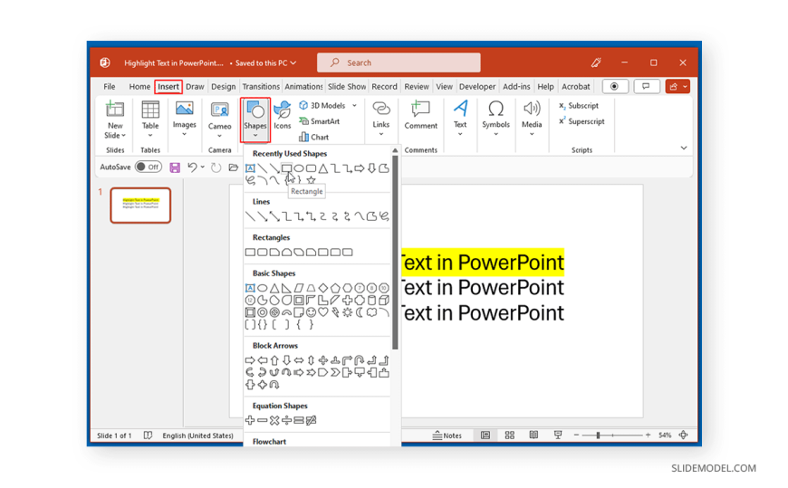Image resolution: width=788 pixels, height=488 pixels.
Task: Open the Media menu
Action: pos(532,119)
